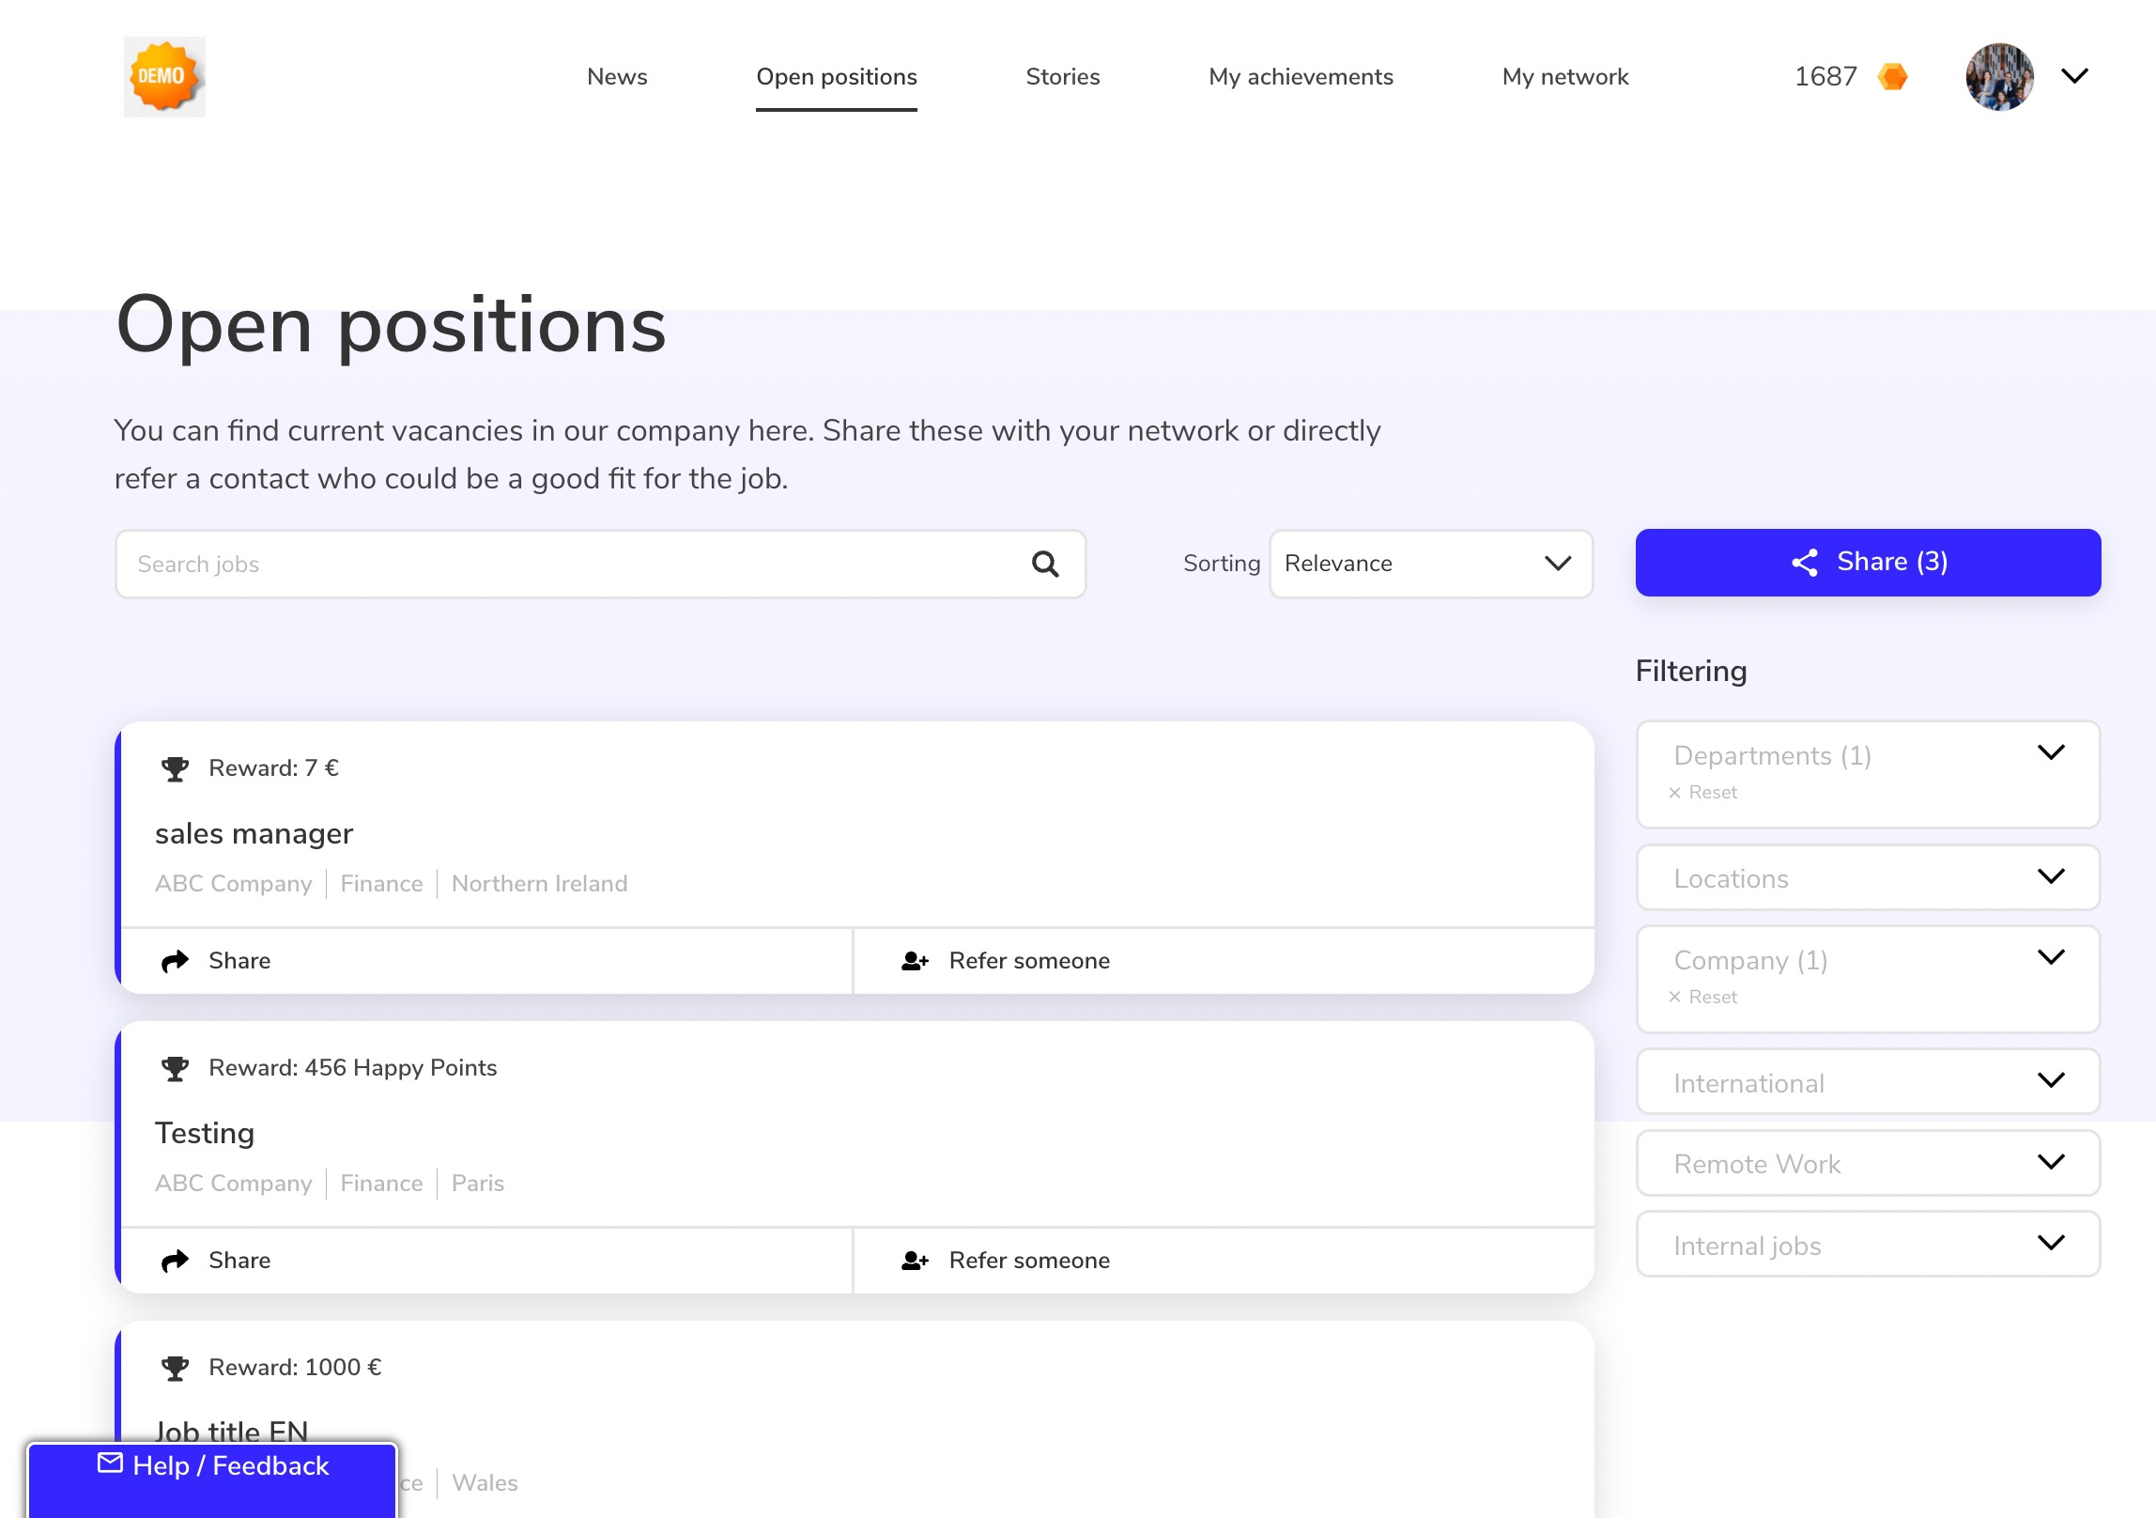The width and height of the screenshot is (2156, 1518).
Task: Click share arrow icon for Testing job
Action: click(x=175, y=1261)
